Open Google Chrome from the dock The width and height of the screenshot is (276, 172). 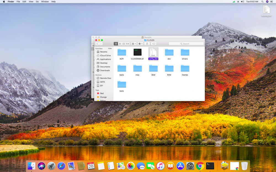[x=200, y=166]
